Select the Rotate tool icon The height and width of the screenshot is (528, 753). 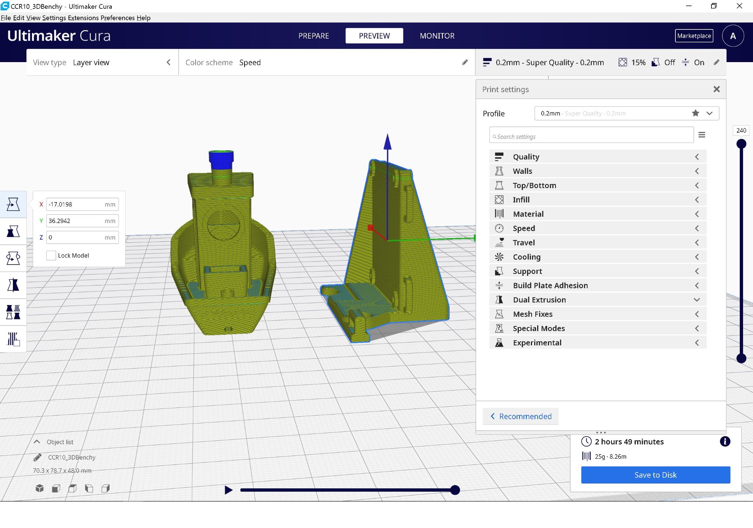[x=13, y=258]
